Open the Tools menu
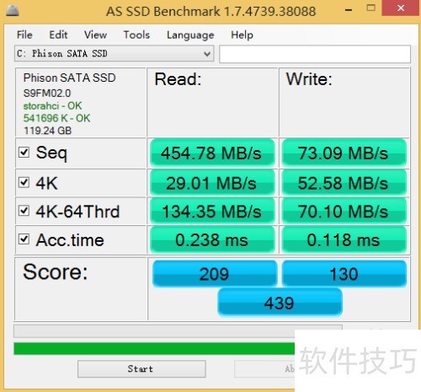 [x=136, y=35]
